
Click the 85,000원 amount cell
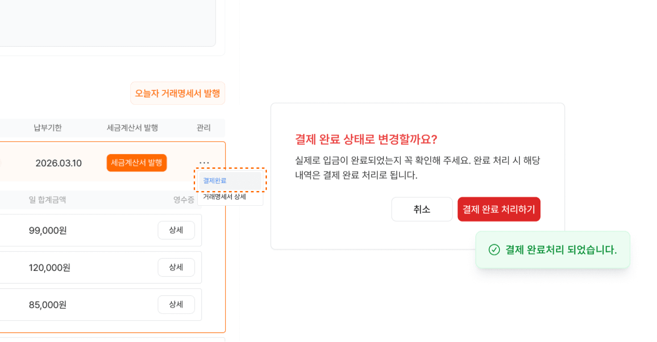pyautogui.click(x=48, y=305)
